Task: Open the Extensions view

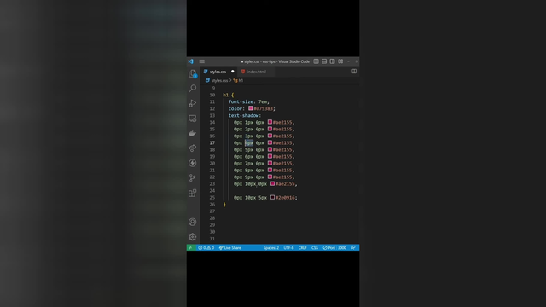Action: tap(193, 194)
